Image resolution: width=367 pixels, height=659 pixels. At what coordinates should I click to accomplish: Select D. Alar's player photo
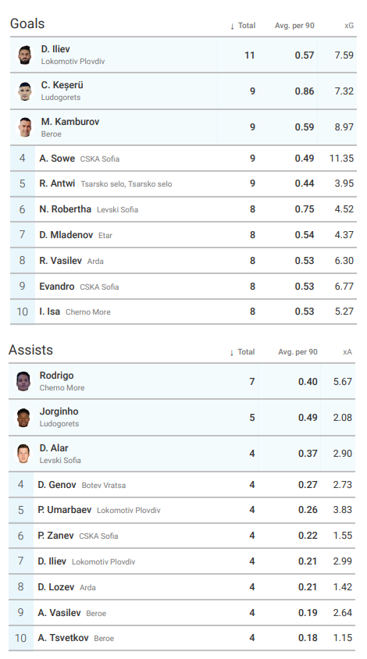(x=23, y=454)
